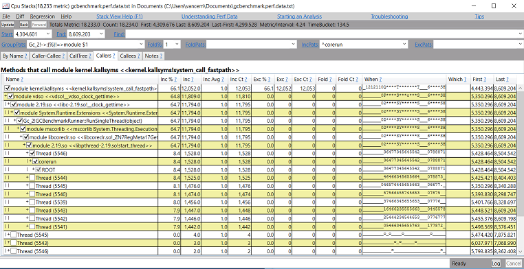Open the Regression menu
Screen dimensions: 524x269
pyautogui.click(x=42, y=16)
